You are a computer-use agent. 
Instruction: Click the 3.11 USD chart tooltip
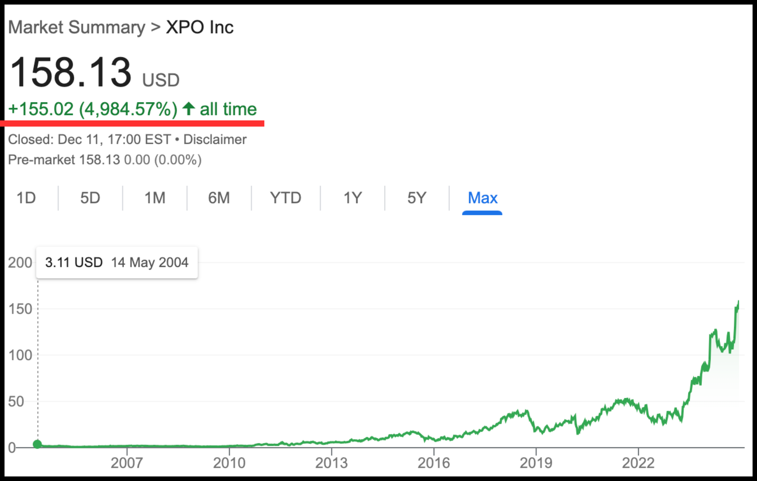[117, 262]
